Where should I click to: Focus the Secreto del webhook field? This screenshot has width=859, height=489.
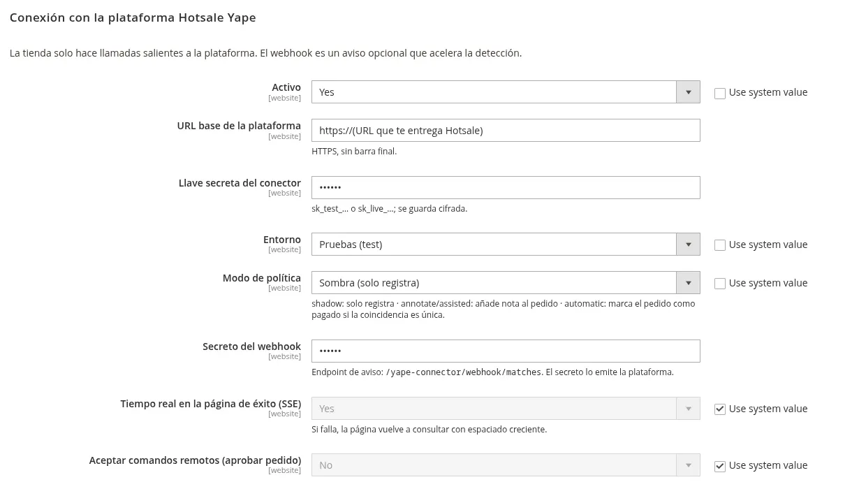pyautogui.click(x=506, y=351)
